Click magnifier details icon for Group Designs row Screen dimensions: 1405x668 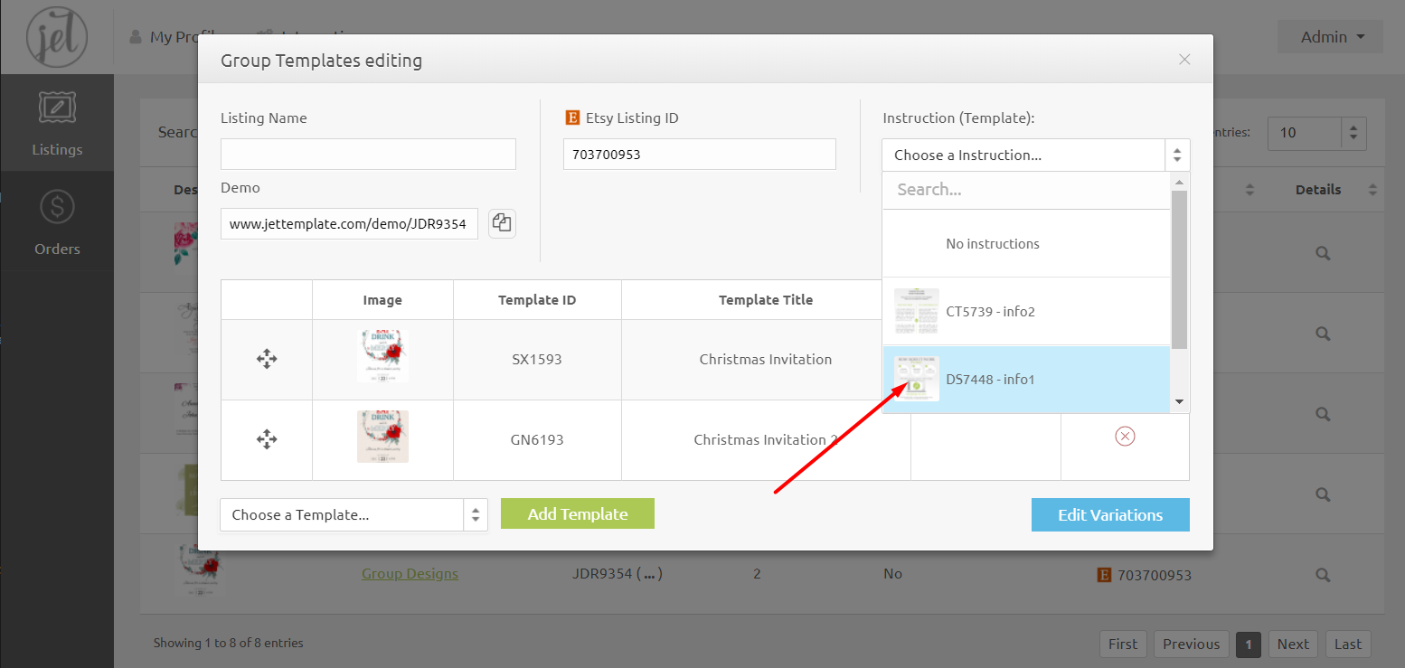pos(1323,574)
